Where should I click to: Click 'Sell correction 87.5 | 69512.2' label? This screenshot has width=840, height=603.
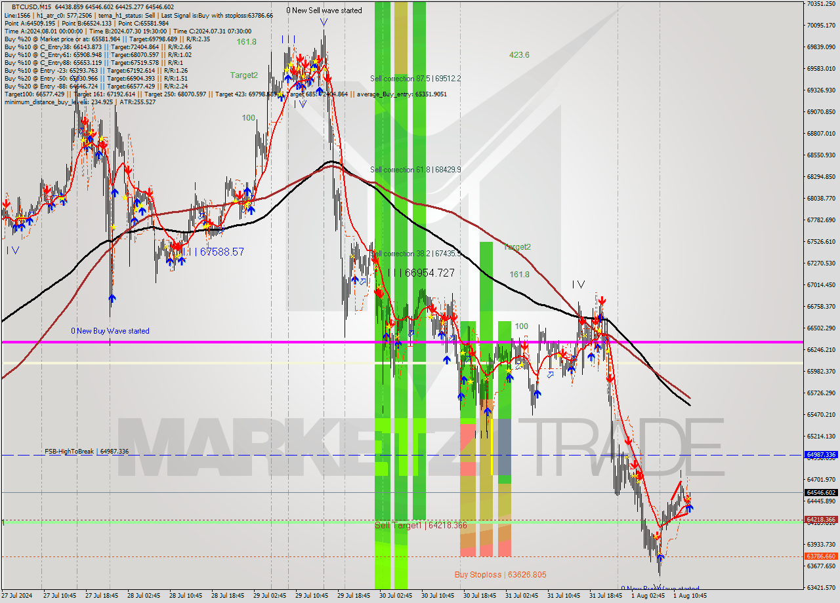pos(415,78)
